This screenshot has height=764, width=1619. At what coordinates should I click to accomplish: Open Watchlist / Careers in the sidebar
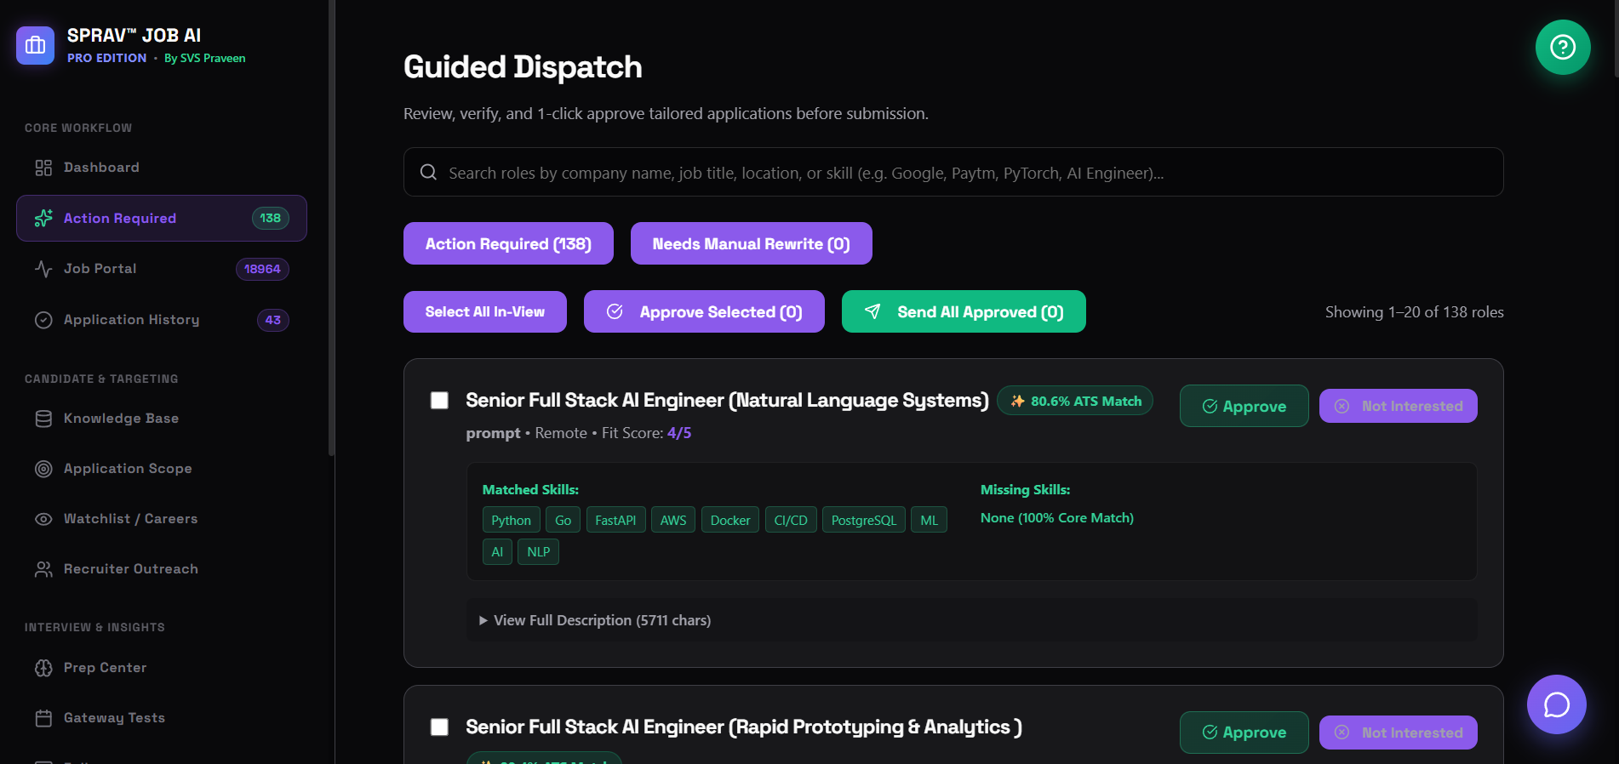pyautogui.click(x=162, y=519)
